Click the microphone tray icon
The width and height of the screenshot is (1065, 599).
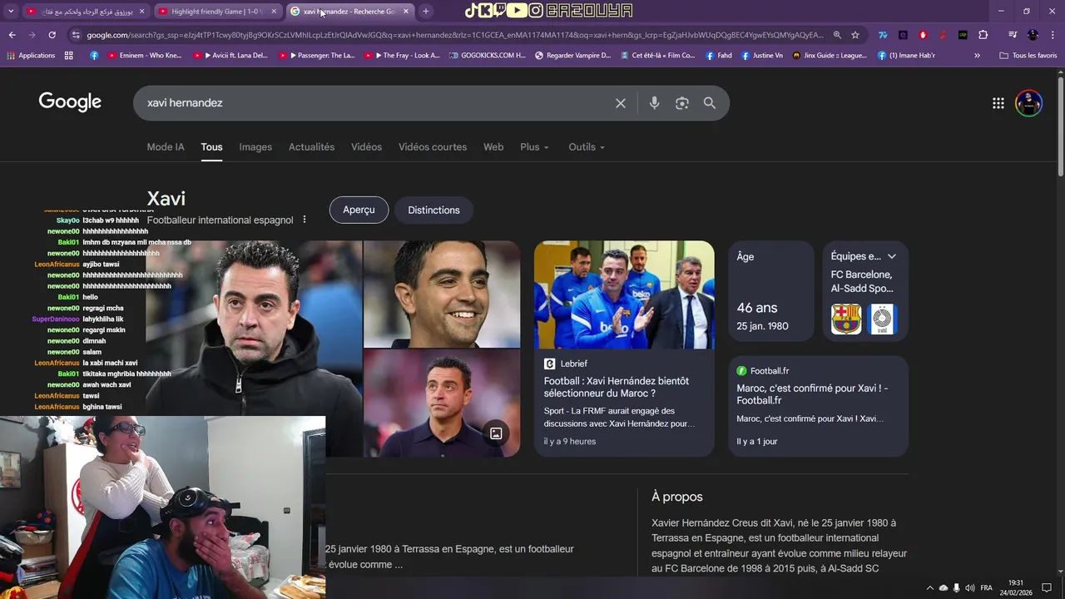click(957, 588)
